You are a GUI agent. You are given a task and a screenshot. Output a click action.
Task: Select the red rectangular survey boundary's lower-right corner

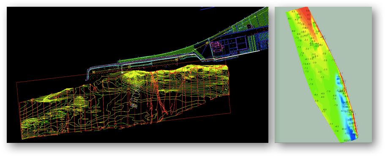pos(230,113)
